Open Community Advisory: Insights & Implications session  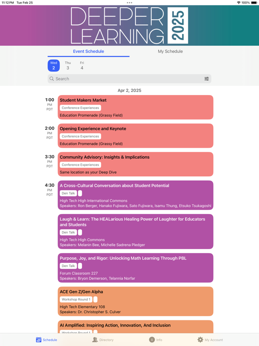(135, 164)
